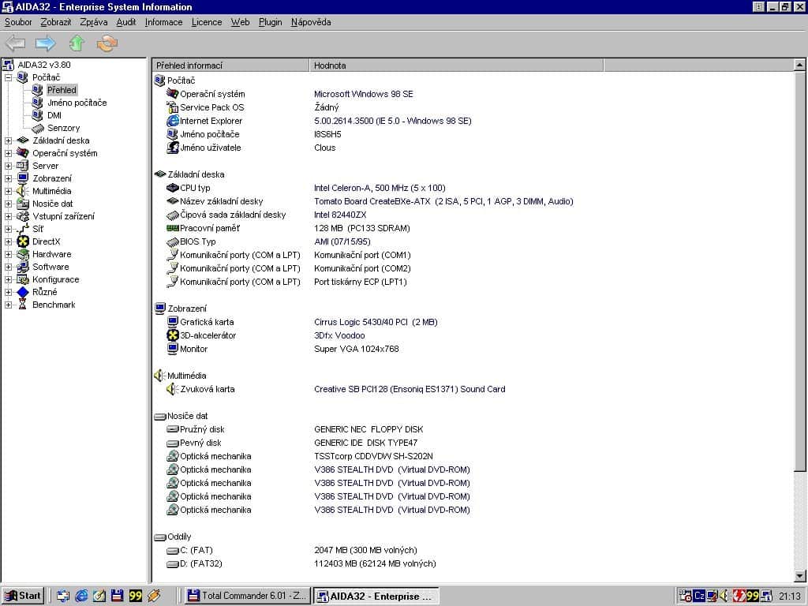Screen dimensions: 808x606
Task: Expand the Zobrazení tree node
Action: 8,179
